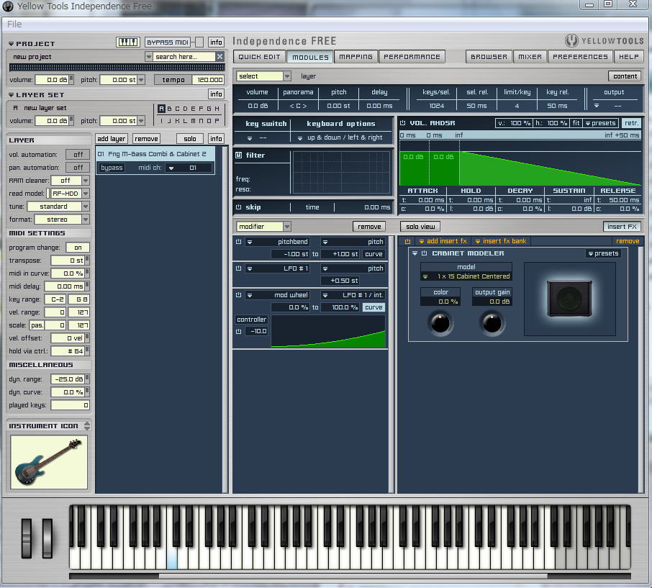
Task: Open the Mixer tab
Action: tap(530, 57)
